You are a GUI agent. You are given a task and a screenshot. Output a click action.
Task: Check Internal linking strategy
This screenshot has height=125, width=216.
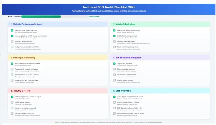coord(114,80)
